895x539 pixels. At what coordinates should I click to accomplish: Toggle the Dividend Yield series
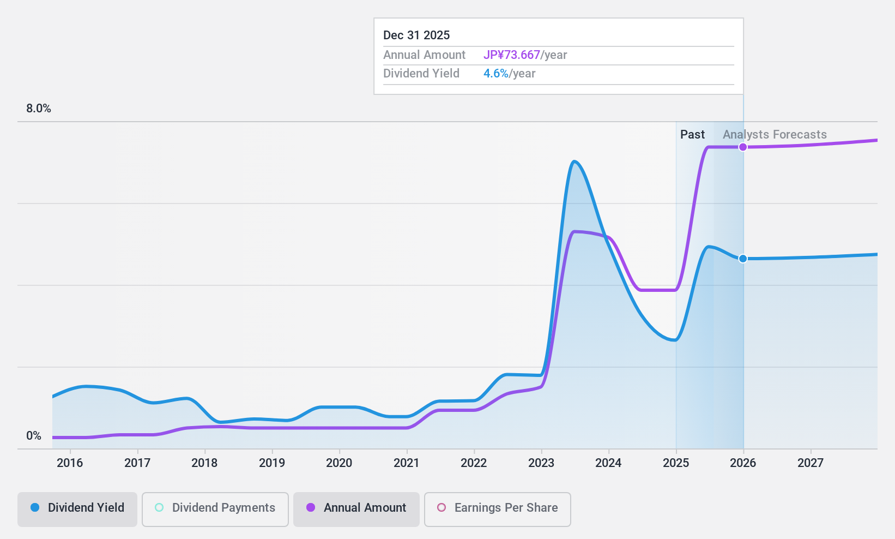pos(77,510)
